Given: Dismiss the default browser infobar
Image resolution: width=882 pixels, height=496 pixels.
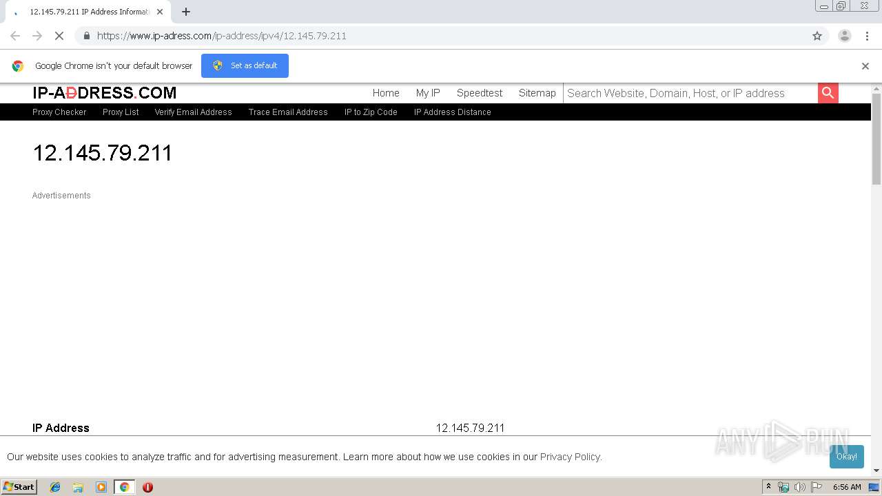Looking at the screenshot, I should point(865,66).
